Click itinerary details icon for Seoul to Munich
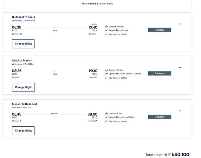 [107, 78]
